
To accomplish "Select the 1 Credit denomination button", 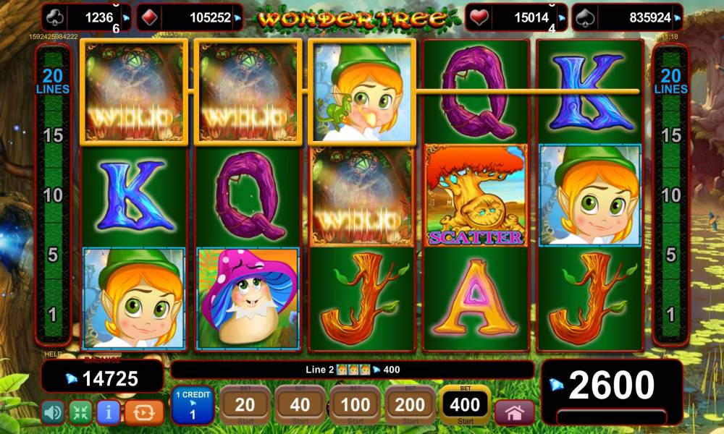I will [x=193, y=405].
